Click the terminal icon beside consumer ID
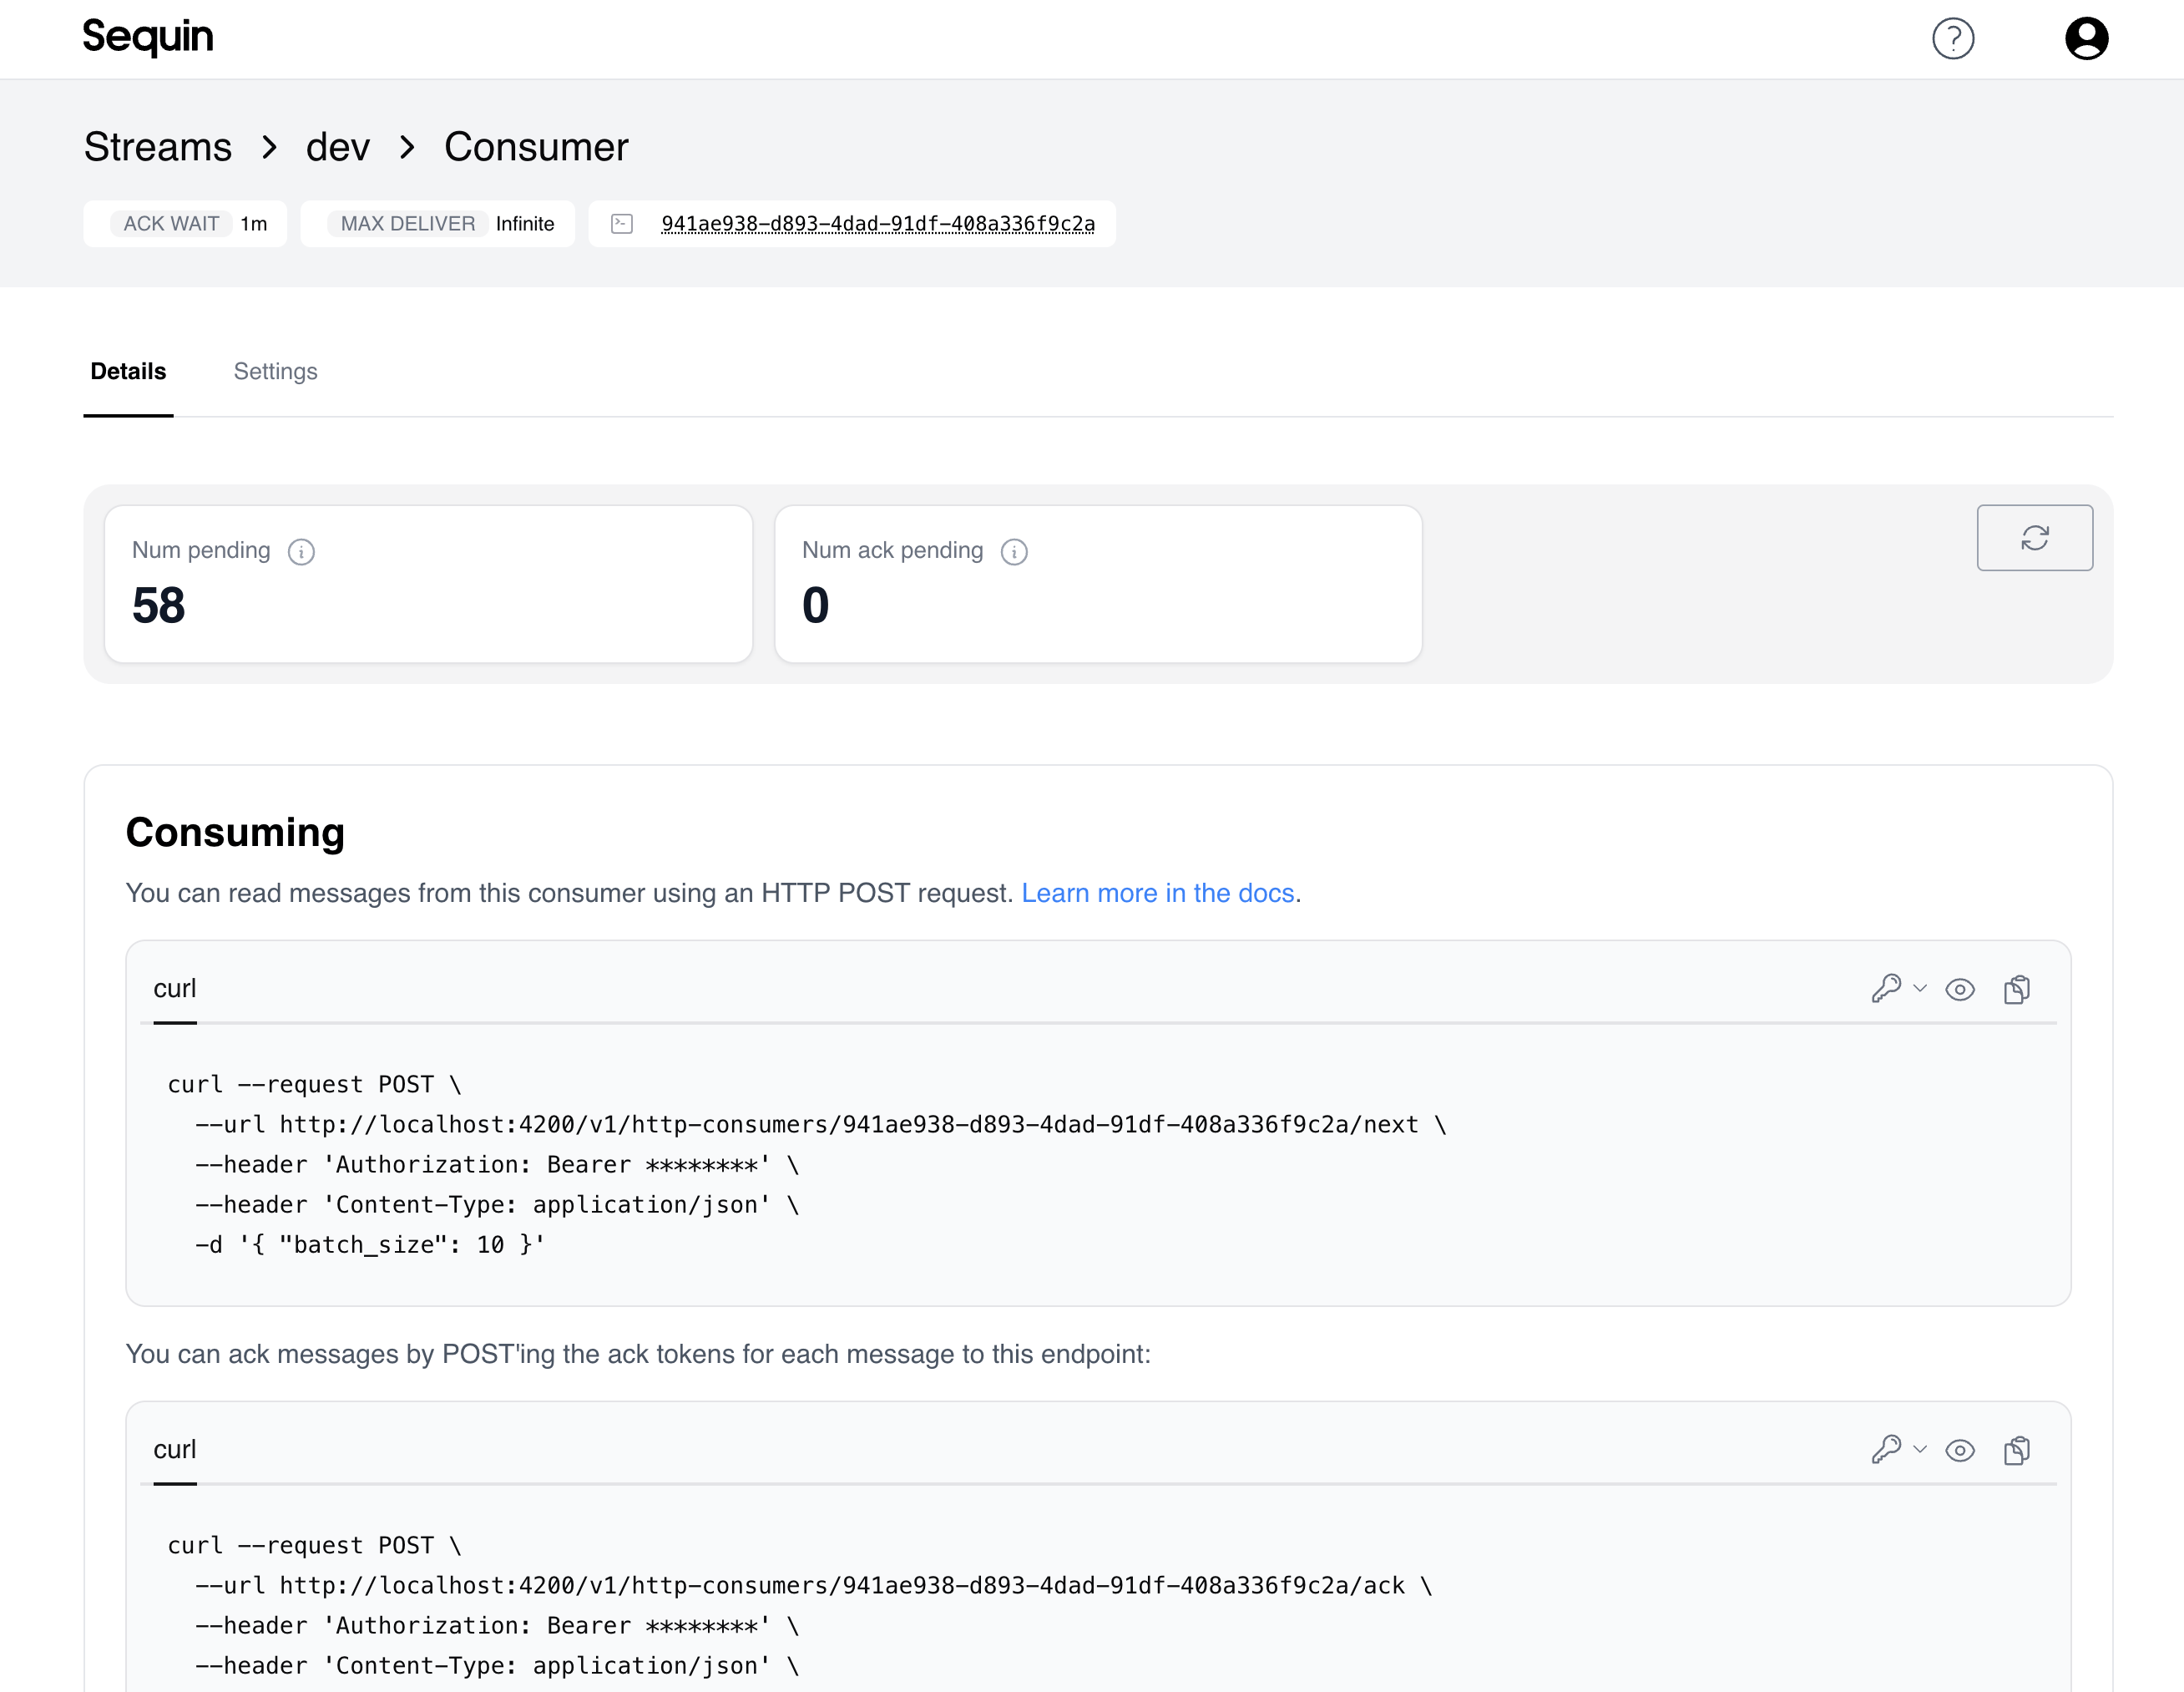2184x1692 pixels. pos(622,223)
